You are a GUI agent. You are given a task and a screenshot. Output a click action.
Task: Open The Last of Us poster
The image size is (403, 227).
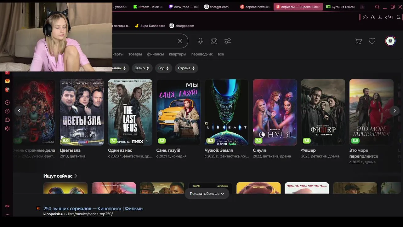tap(130, 112)
